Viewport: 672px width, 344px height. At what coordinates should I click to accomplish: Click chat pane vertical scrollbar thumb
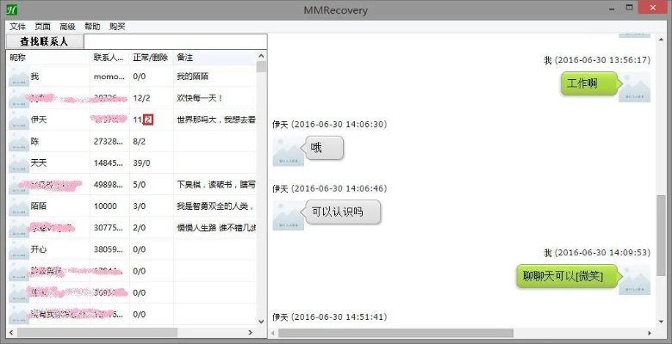(661, 236)
